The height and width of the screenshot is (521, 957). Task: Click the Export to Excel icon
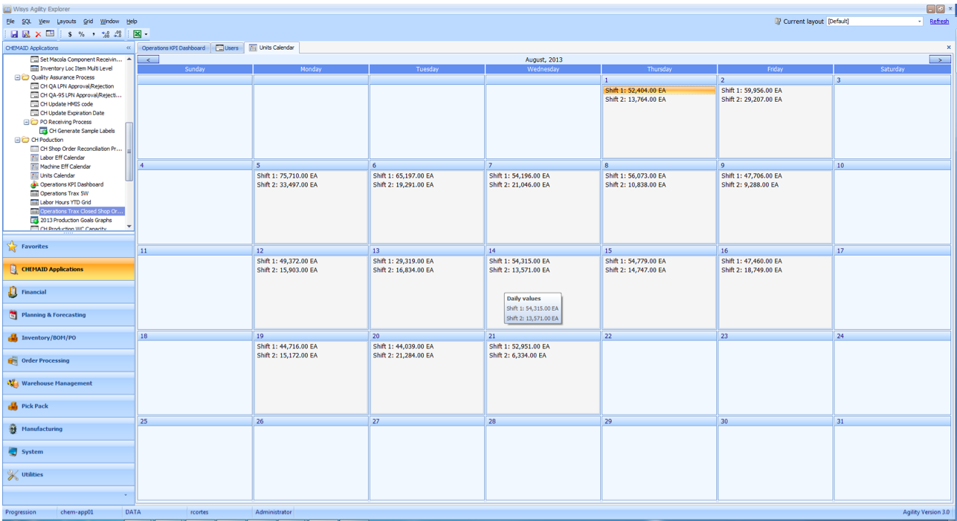pos(137,34)
